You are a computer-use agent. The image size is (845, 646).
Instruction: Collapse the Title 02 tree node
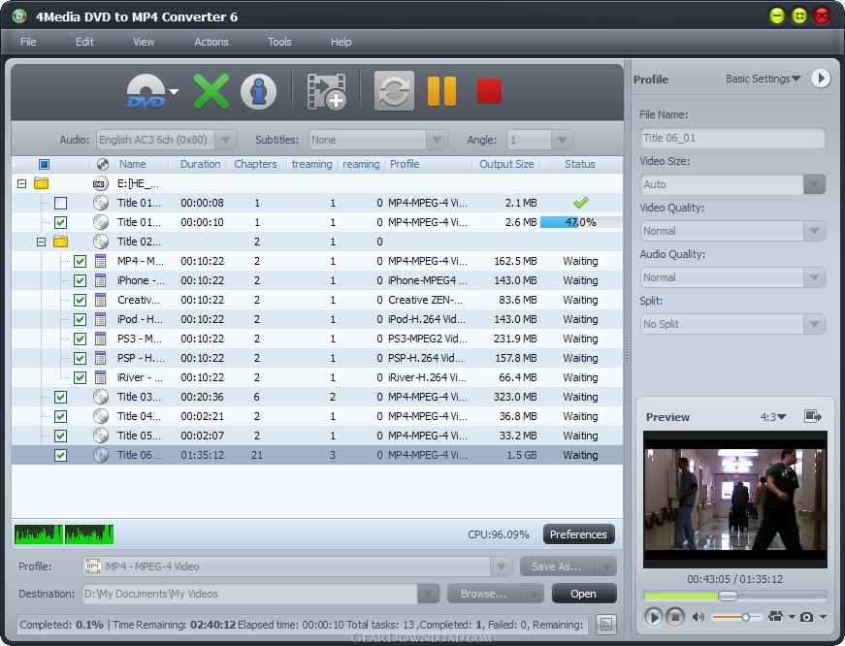[41, 242]
